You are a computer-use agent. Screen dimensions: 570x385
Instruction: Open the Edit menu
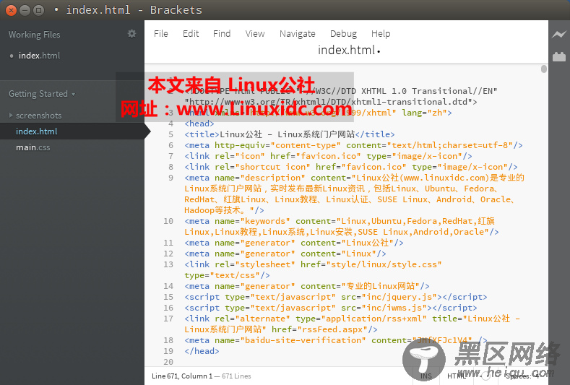coord(191,33)
